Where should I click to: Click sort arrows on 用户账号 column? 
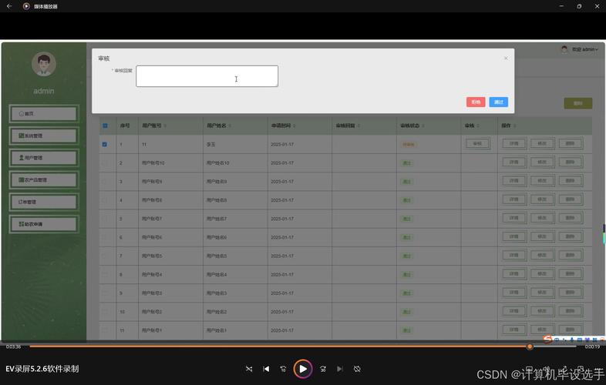tap(166, 126)
